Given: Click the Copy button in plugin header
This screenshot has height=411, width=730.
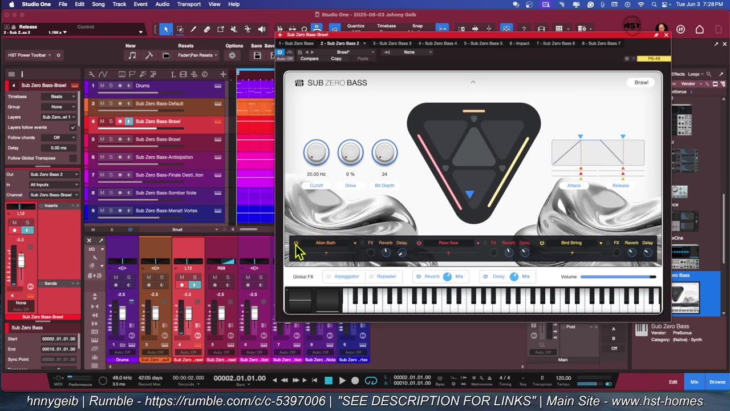Looking at the screenshot, I should click(x=336, y=59).
